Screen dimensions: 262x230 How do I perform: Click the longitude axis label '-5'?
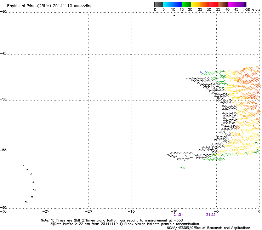[216, 212]
